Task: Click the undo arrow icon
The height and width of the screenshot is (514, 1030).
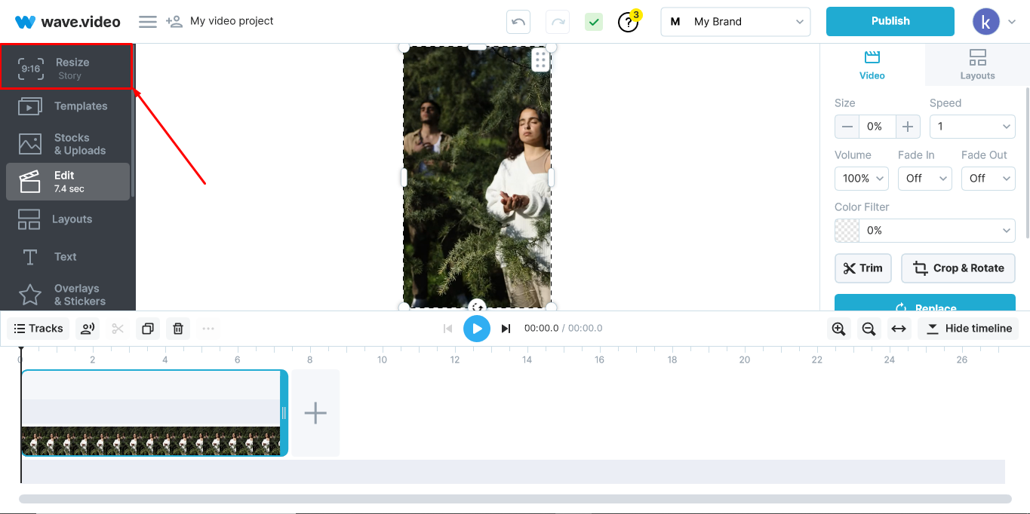Action: tap(518, 22)
